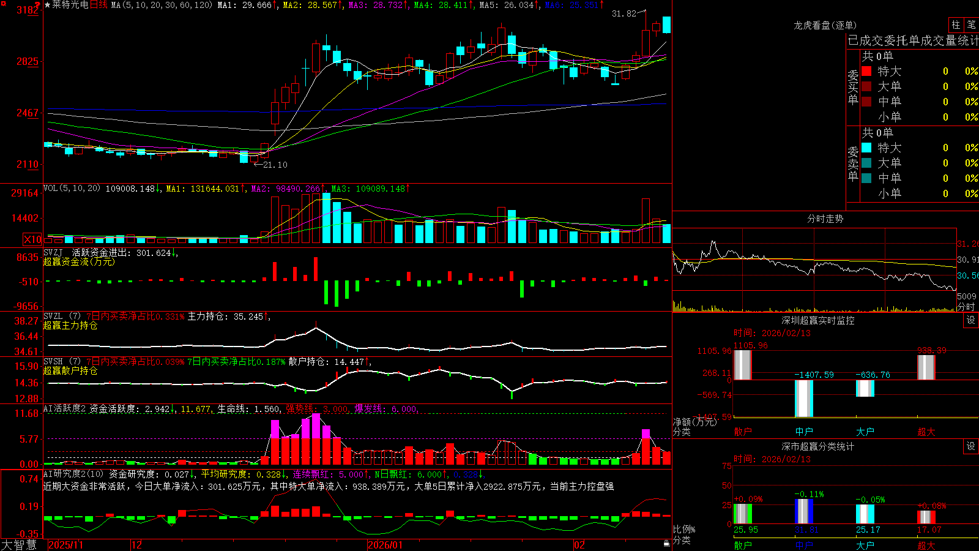Viewport: 979px width, 551px height.
Task: Click the SVSH (7) indicator name
Action: (62, 362)
